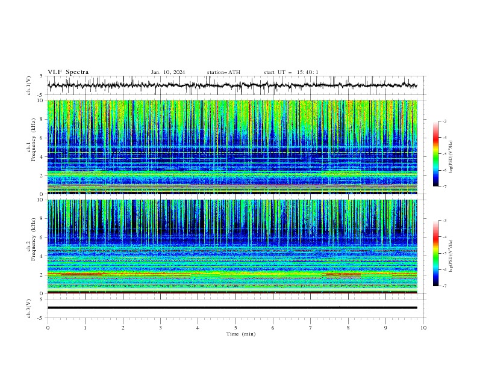477x368 pixels.
Task: Click the "-7" tick on ch.2 colorbar
Action: [x=444, y=286]
